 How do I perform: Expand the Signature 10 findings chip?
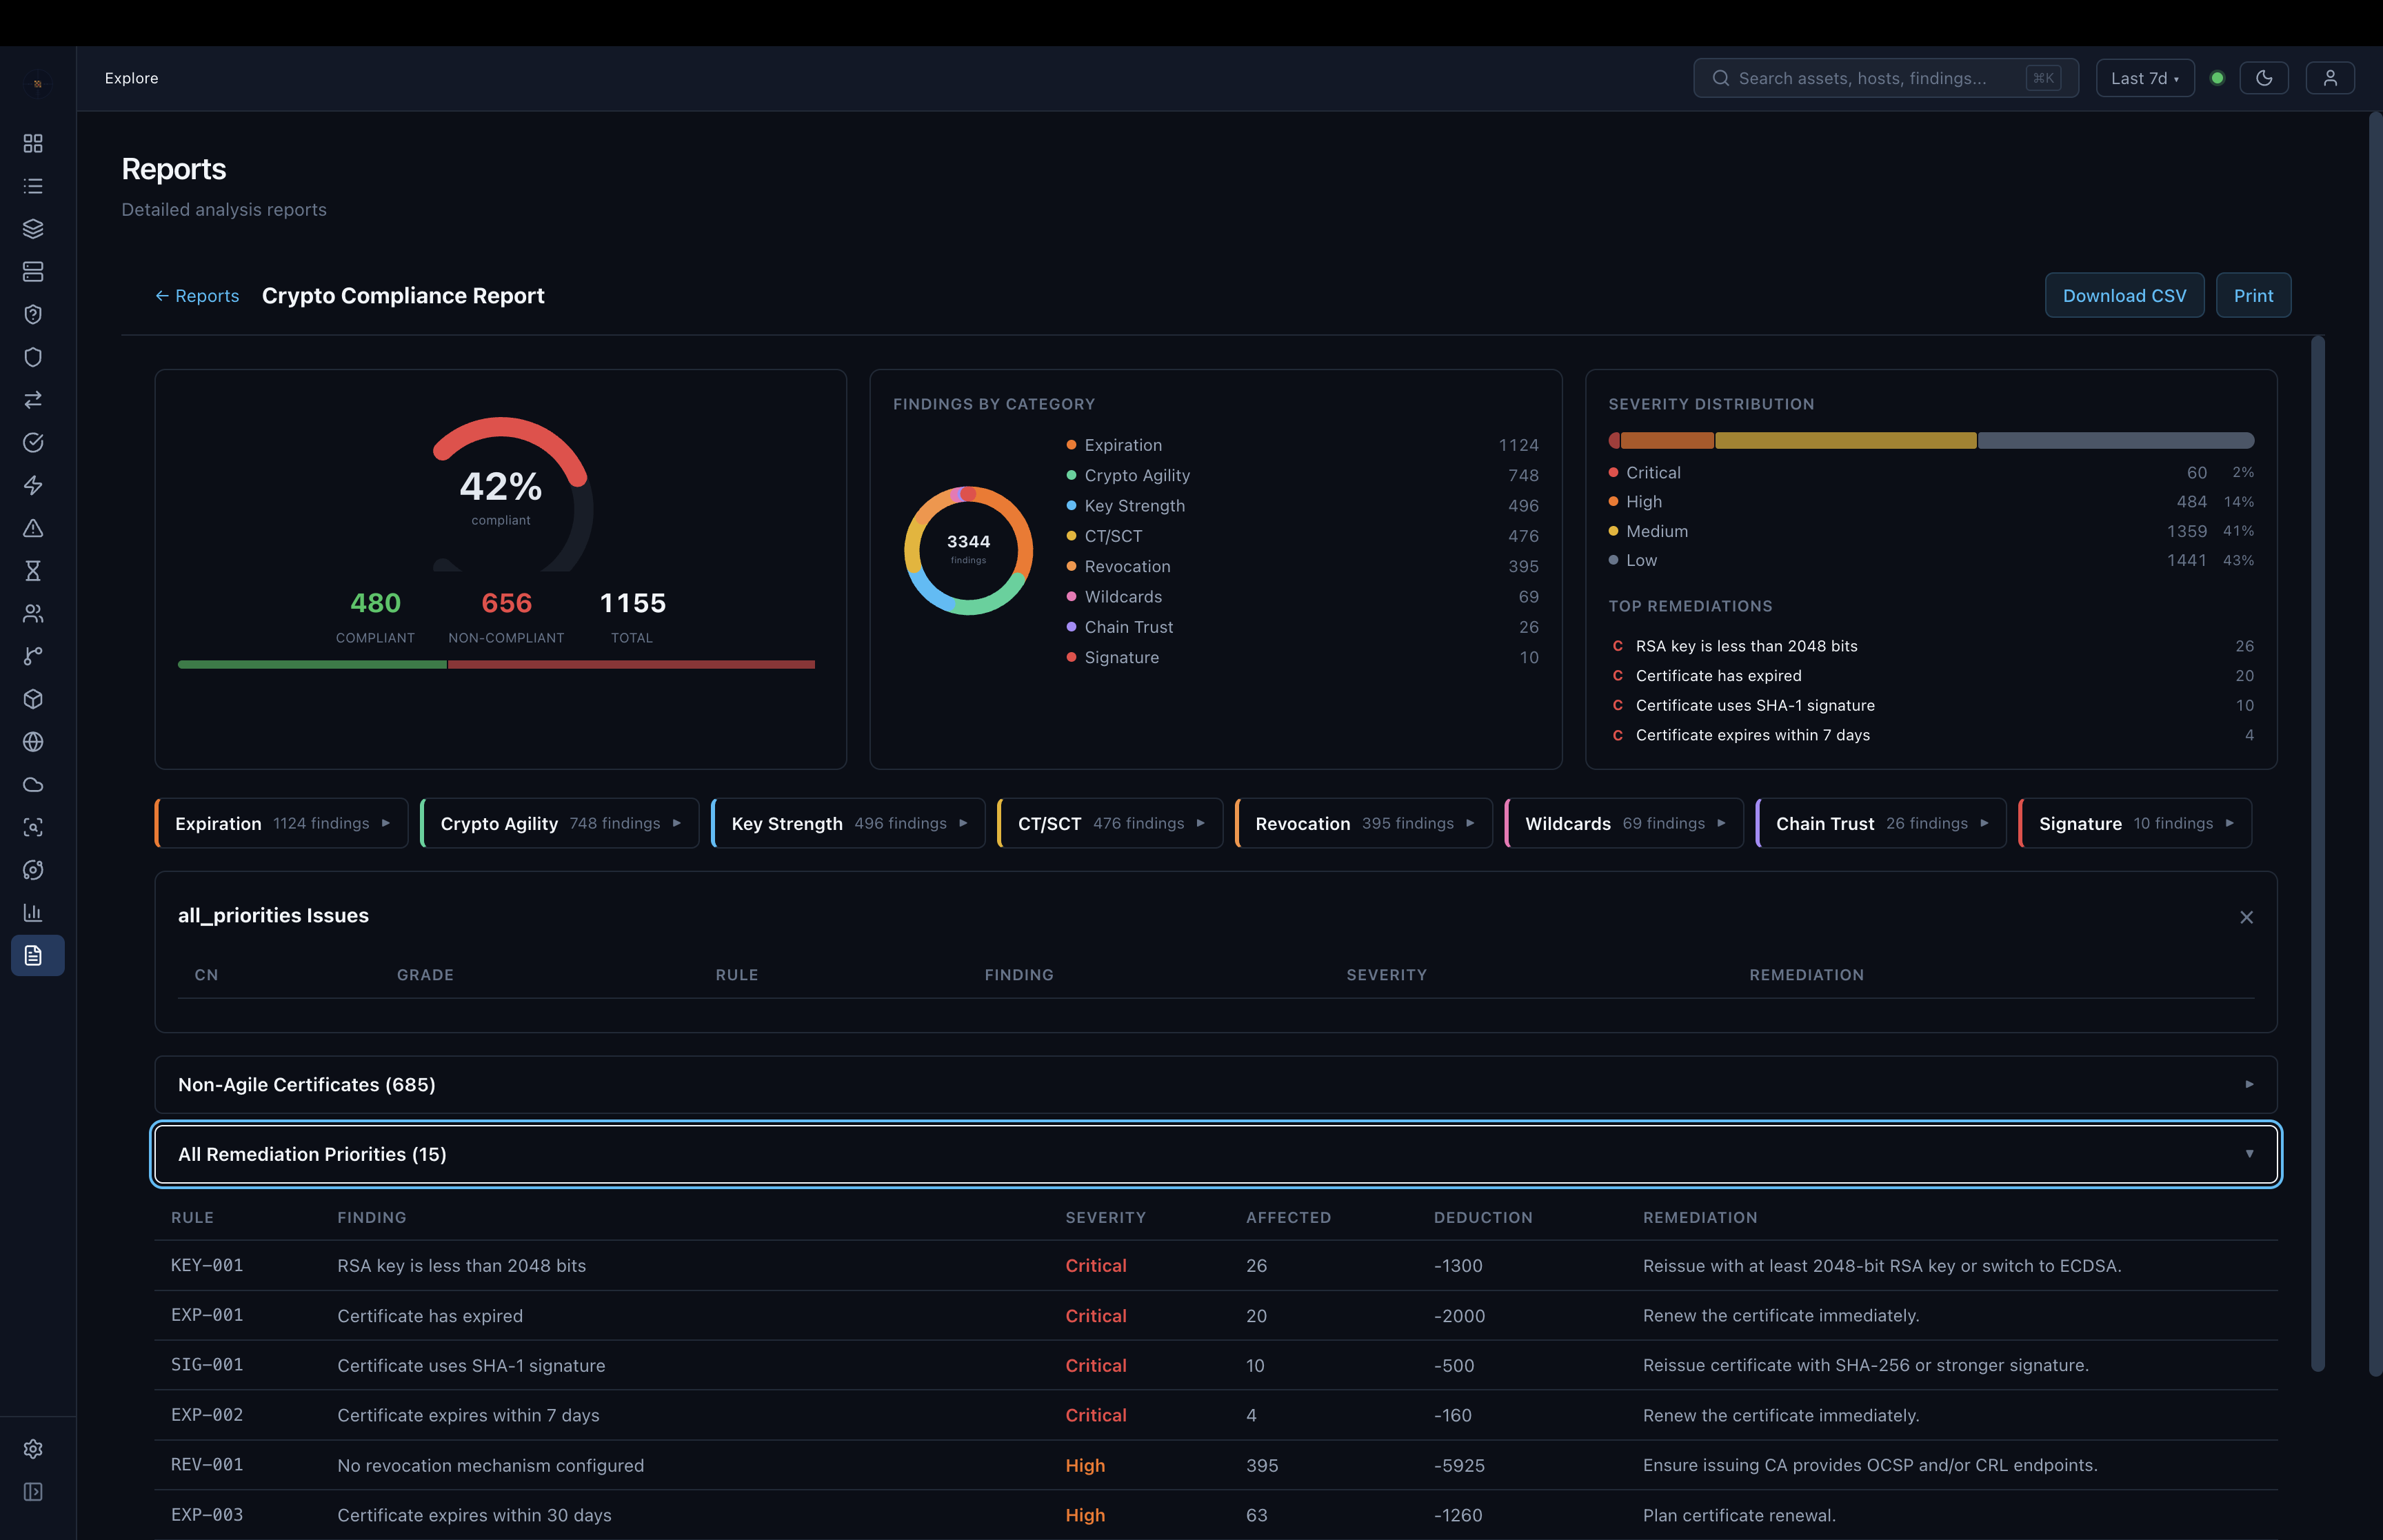2135,823
